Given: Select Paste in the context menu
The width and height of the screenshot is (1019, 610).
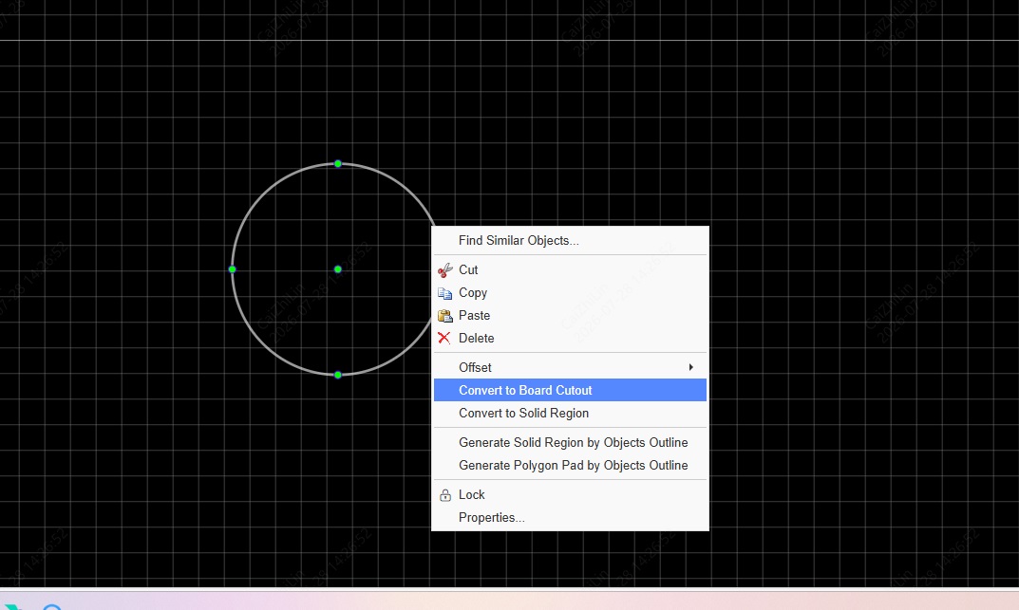Looking at the screenshot, I should tap(570, 315).
